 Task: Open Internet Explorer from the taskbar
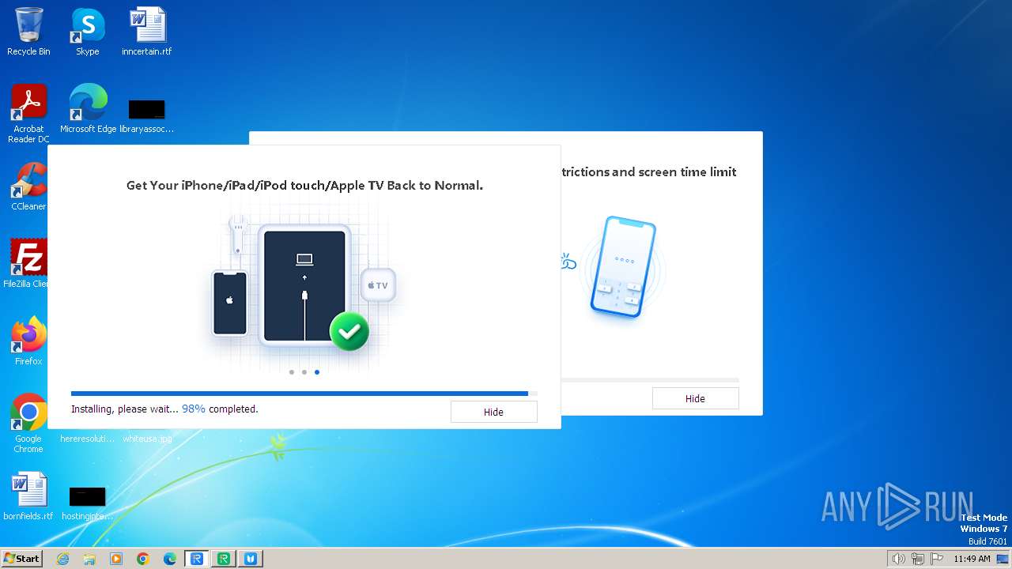[x=63, y=559]
